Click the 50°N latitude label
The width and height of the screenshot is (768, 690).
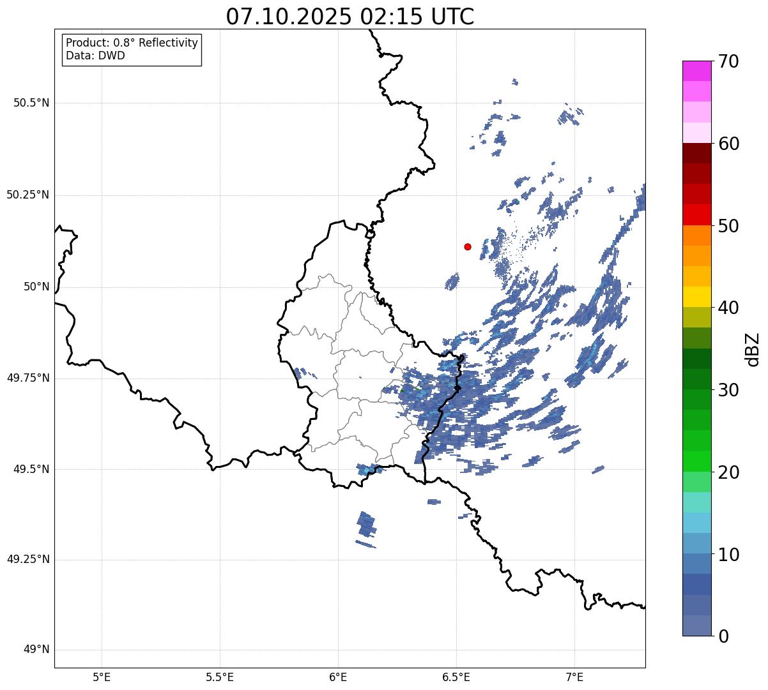36,287
